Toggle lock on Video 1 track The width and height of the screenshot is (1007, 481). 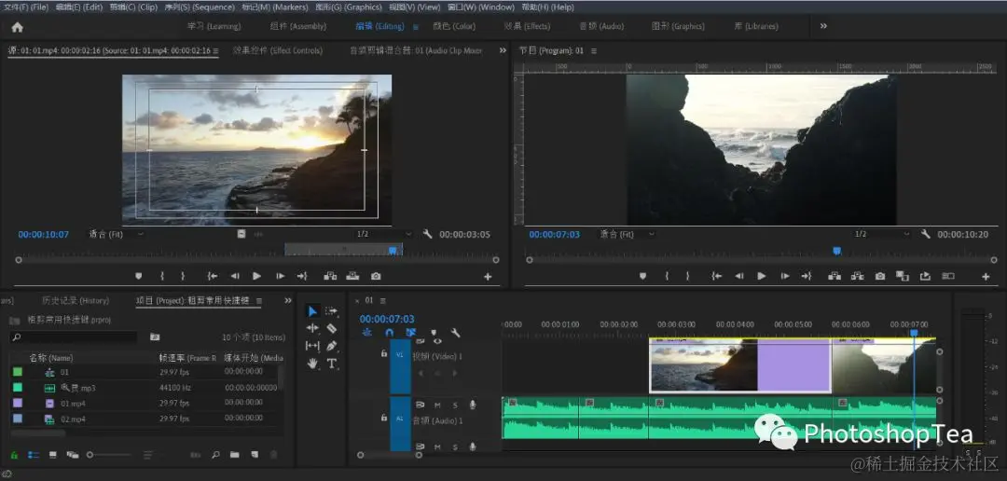point(383,353)
